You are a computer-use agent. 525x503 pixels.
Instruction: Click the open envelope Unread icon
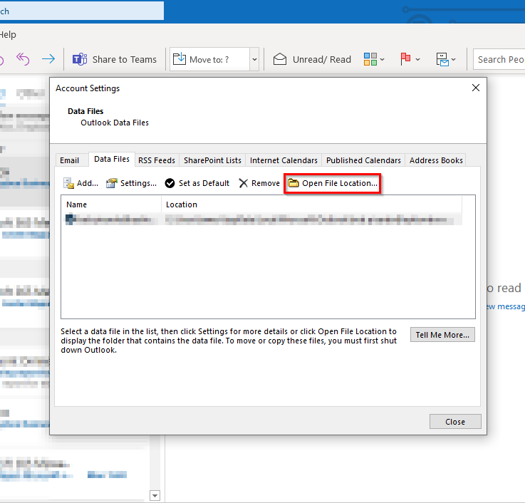coord(280,59)
